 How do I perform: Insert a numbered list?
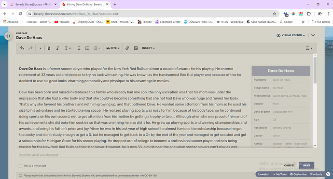coord(87,48)
